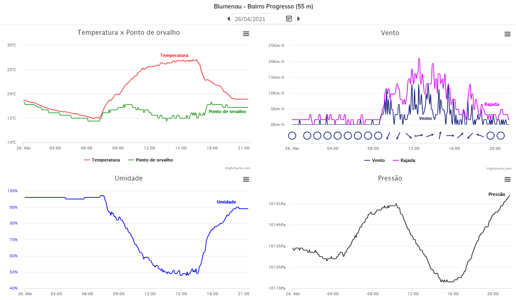The height and width of the screenshot is (300, 516).
Task: Click the Vento label inside the wind chart
Action: coord(425,118)
